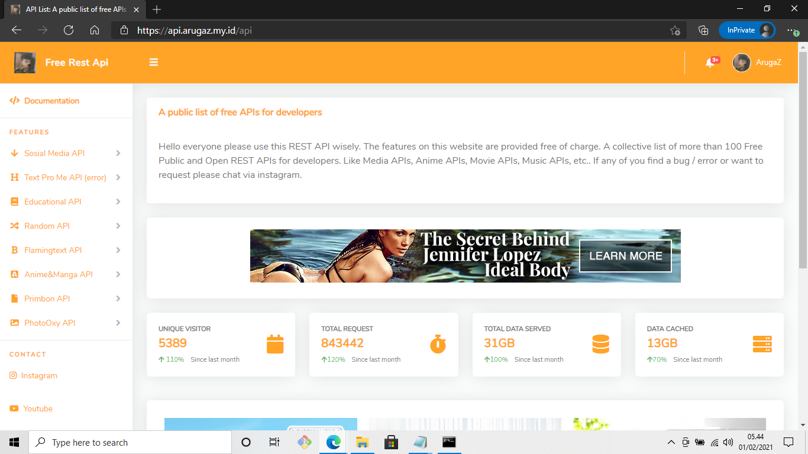Expand Random API chevron
The height and width of the screenshot is (454, 808).
118,226
